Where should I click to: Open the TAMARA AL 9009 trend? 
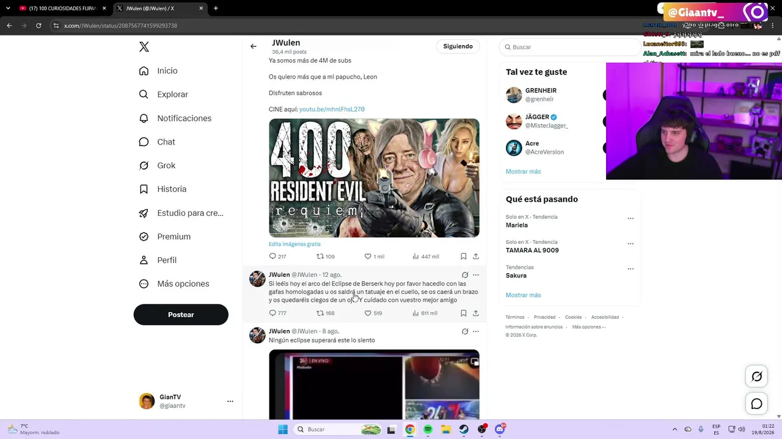point(532,250)
